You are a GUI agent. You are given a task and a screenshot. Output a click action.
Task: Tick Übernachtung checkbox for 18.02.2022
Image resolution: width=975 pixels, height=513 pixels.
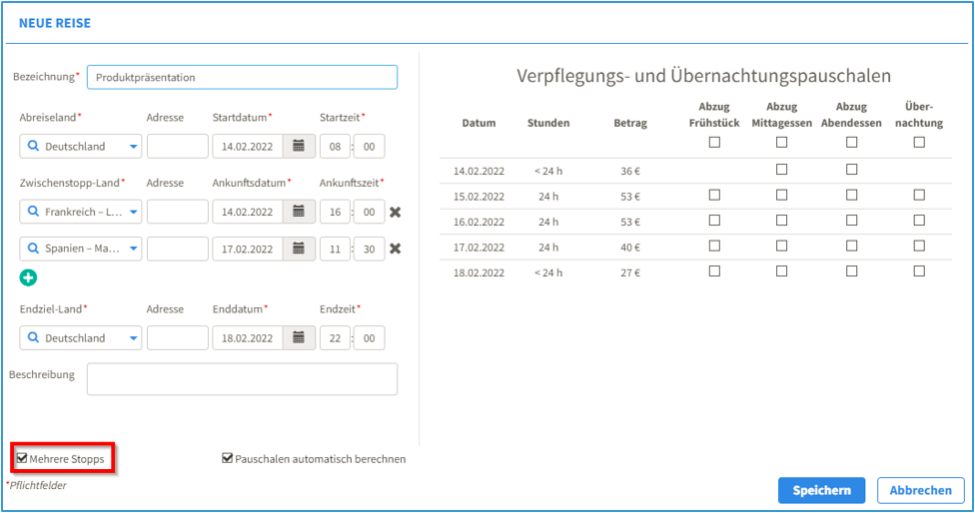pyautogui.click(x=919, y=271)
